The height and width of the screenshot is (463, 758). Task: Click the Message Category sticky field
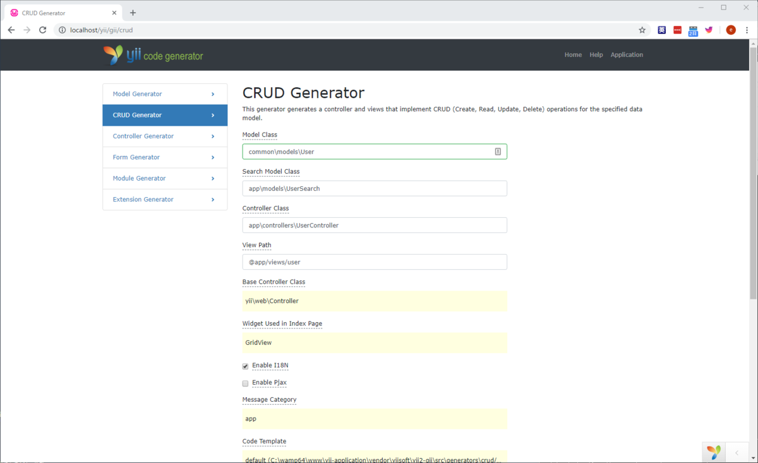point(375,418)
